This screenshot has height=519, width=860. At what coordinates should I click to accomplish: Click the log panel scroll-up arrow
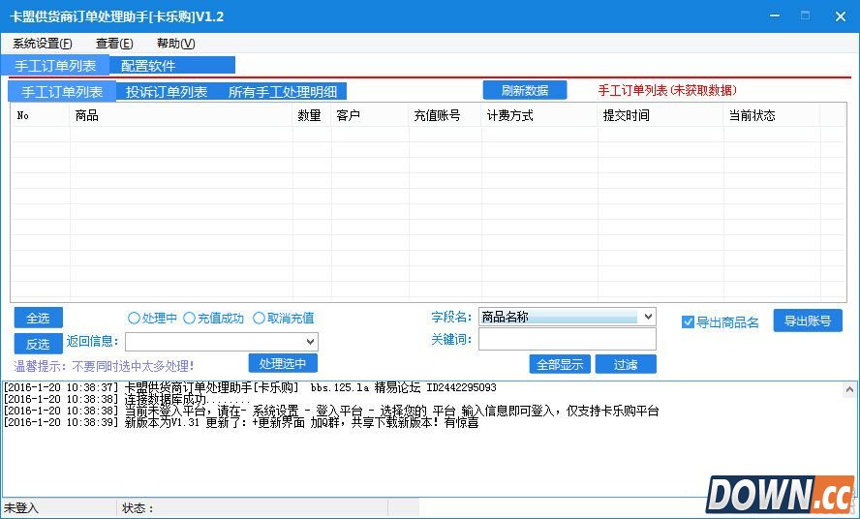pos(849,389)
